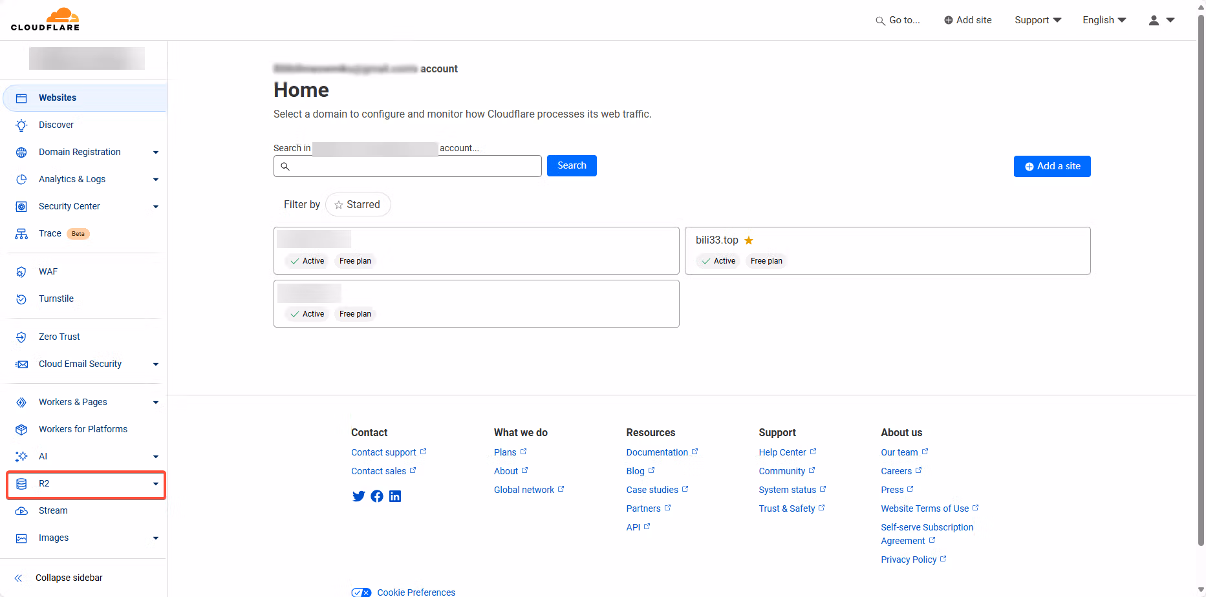
Task: Select Websites in the sidebar
Action: [x=85, y=98]
